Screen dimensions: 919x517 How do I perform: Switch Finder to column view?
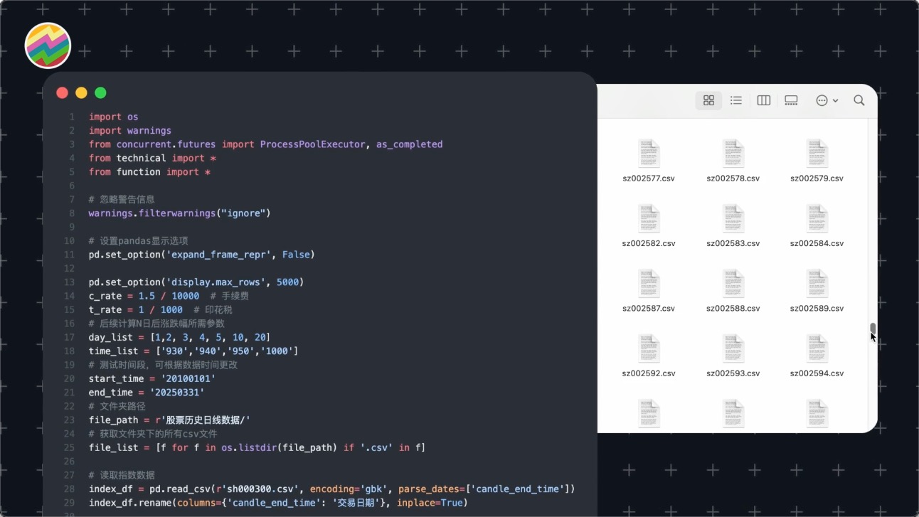coord(764,101)
